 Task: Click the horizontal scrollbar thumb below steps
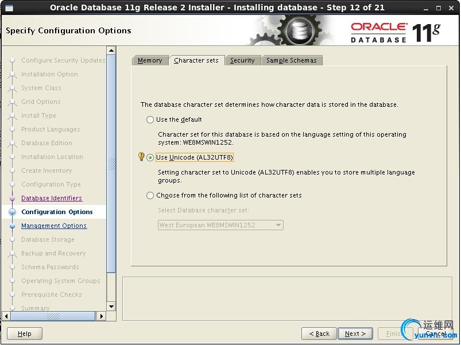(53, 316)
